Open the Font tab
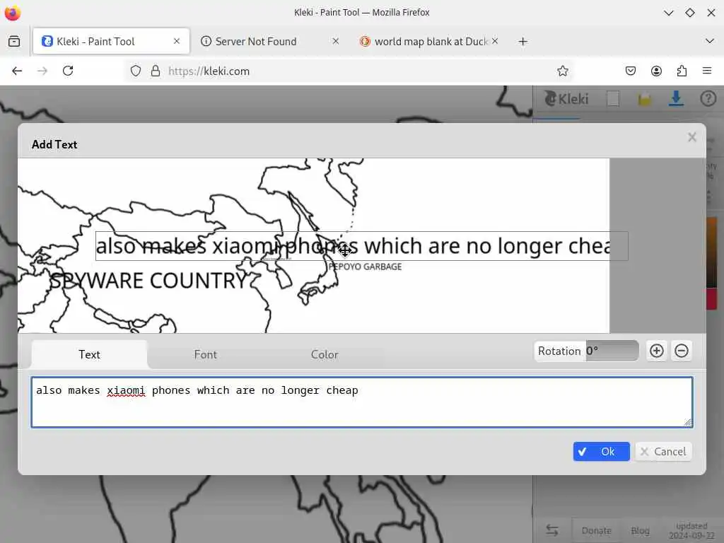This screenshot has width=724, height=543. click(206, 355)
